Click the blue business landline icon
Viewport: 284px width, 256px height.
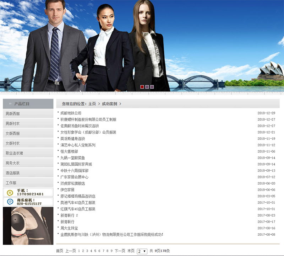pos(10,202)
